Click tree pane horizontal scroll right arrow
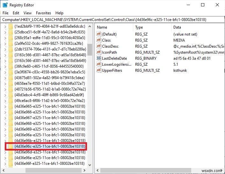The height and width of the screenshot is (174, 225). pyautogui.click(x=84, y=170)
